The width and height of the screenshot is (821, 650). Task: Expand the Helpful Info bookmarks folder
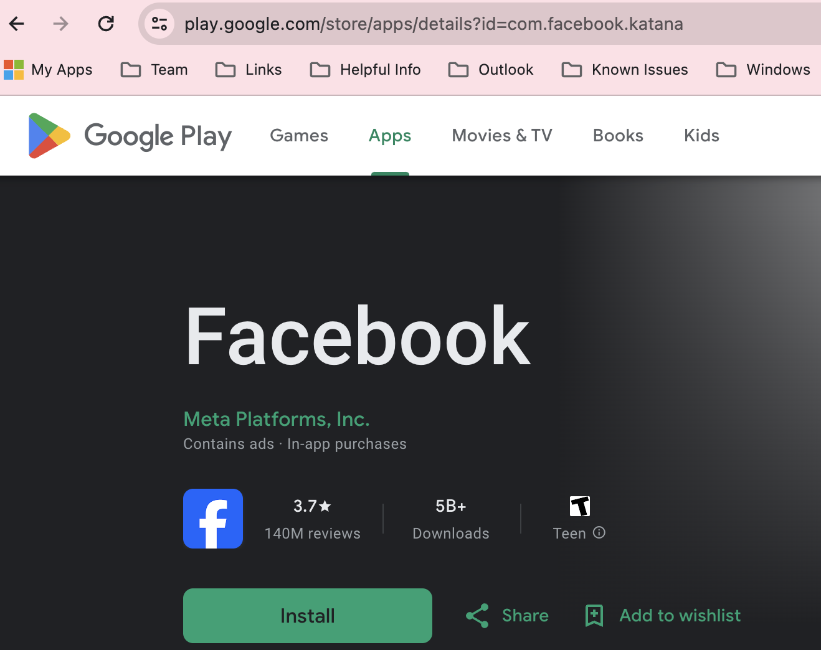pyautogui.click(x=366, y=70)
